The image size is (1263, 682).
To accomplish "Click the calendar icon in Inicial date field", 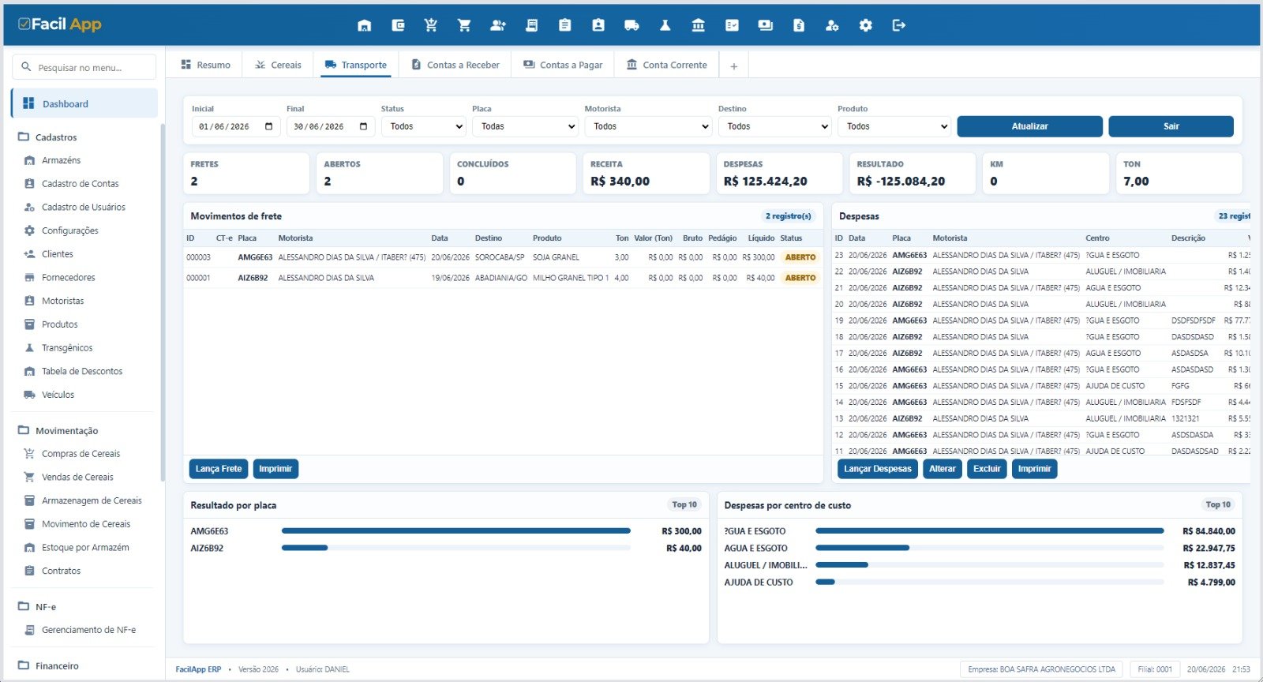I will point(269,126).
